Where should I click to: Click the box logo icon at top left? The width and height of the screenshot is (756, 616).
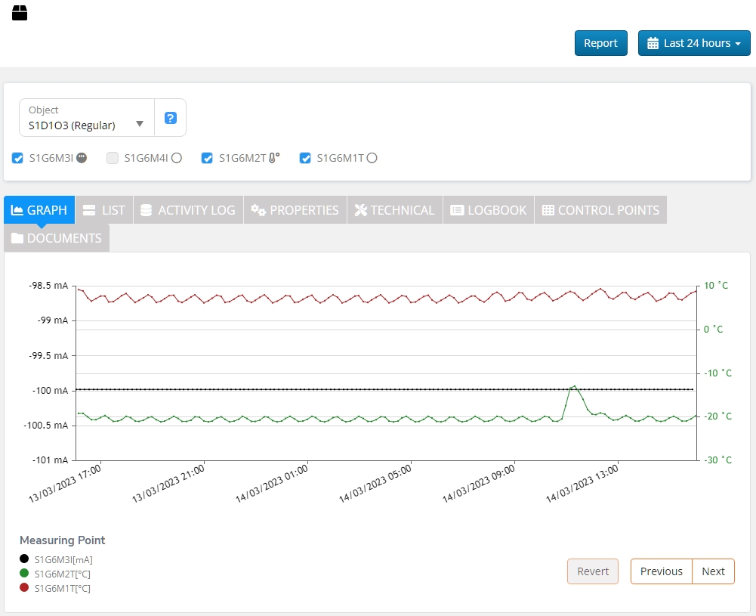point(20,13)
